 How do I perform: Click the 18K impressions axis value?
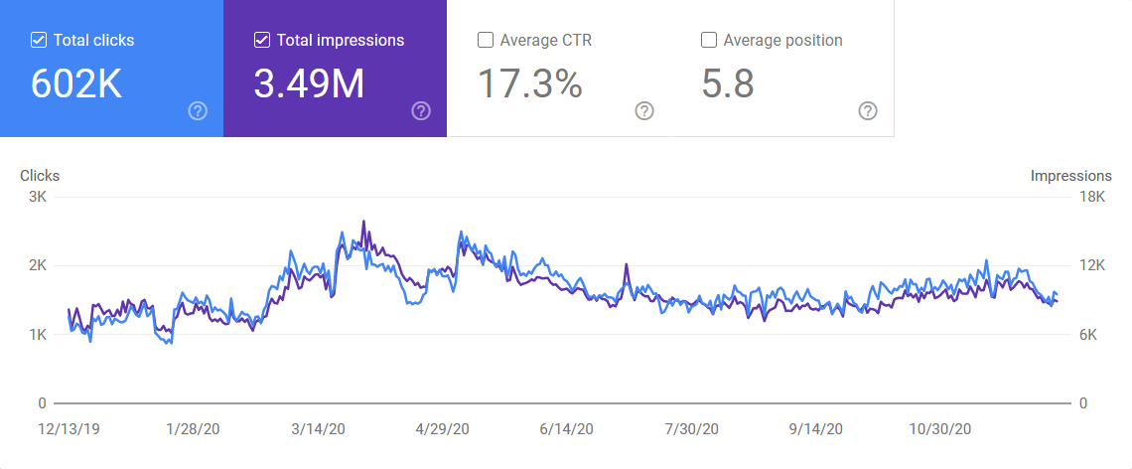[1092, 197]
